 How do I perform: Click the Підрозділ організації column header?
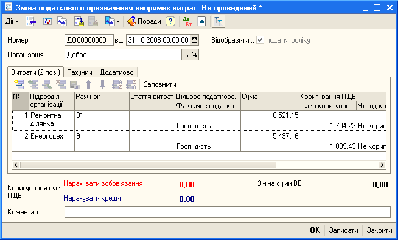pyautogui.click(x=52, y=101)
